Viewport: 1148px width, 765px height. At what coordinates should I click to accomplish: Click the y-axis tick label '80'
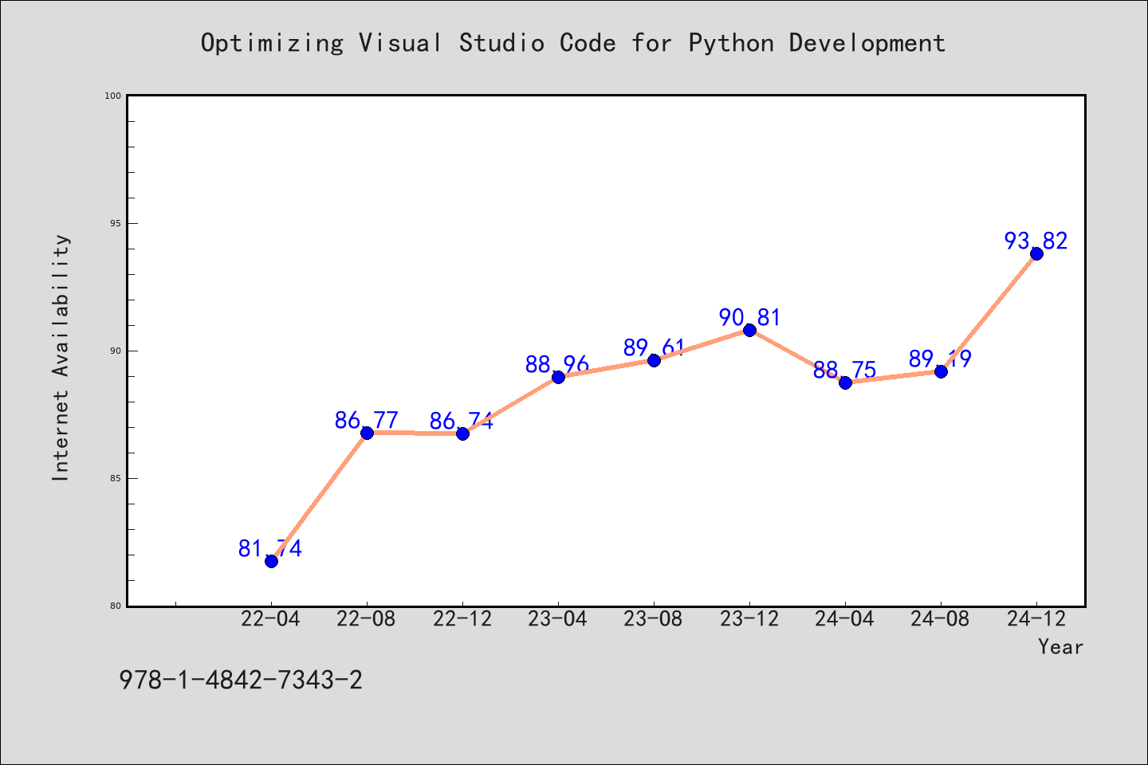[x=116, y=606]
